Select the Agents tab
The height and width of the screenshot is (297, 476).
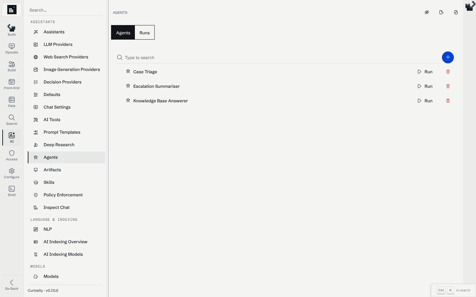(123, 33)
